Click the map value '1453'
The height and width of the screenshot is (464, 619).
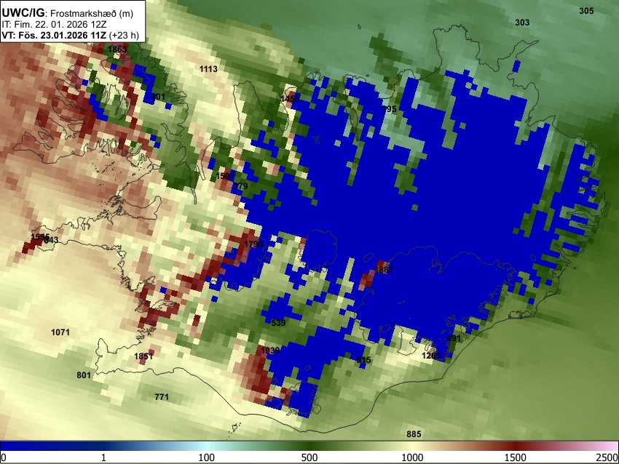(x=290, y=99)
